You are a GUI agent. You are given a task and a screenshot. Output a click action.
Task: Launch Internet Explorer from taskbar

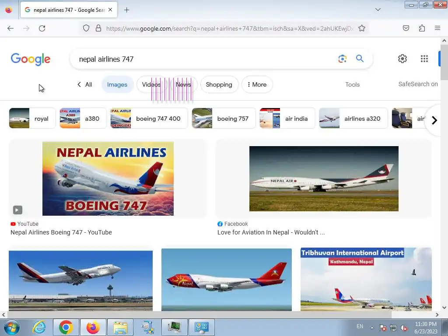(x=39, y=327)
